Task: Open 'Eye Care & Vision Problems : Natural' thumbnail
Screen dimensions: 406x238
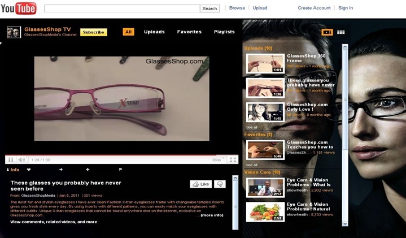Action: point(265,212)
